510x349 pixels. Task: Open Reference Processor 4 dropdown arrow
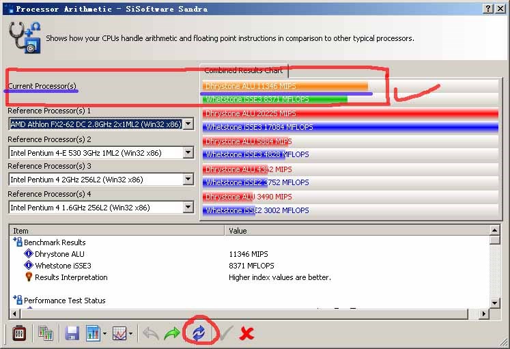tap(188, 207)
